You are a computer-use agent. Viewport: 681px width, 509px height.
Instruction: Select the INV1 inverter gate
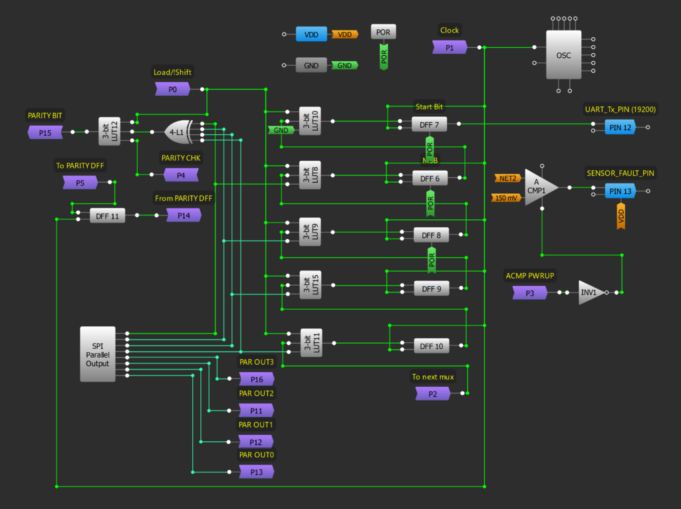pos(589,292)
